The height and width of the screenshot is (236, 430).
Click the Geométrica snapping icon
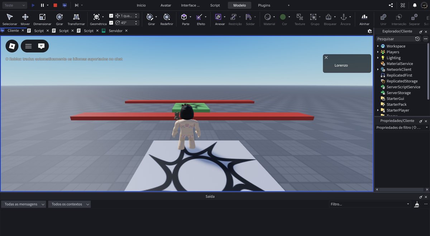point(96,17)
